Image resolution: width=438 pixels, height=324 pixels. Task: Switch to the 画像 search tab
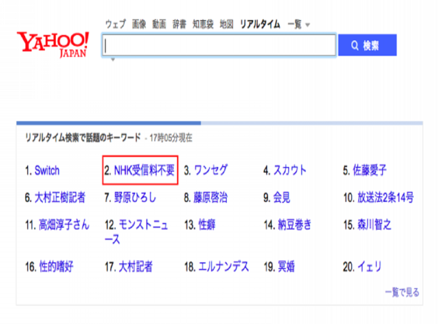[139, 24]
